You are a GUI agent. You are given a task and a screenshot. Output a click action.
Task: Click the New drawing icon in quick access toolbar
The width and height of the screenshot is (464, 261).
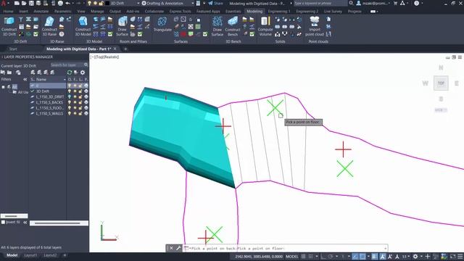click(x=17, y=3)
